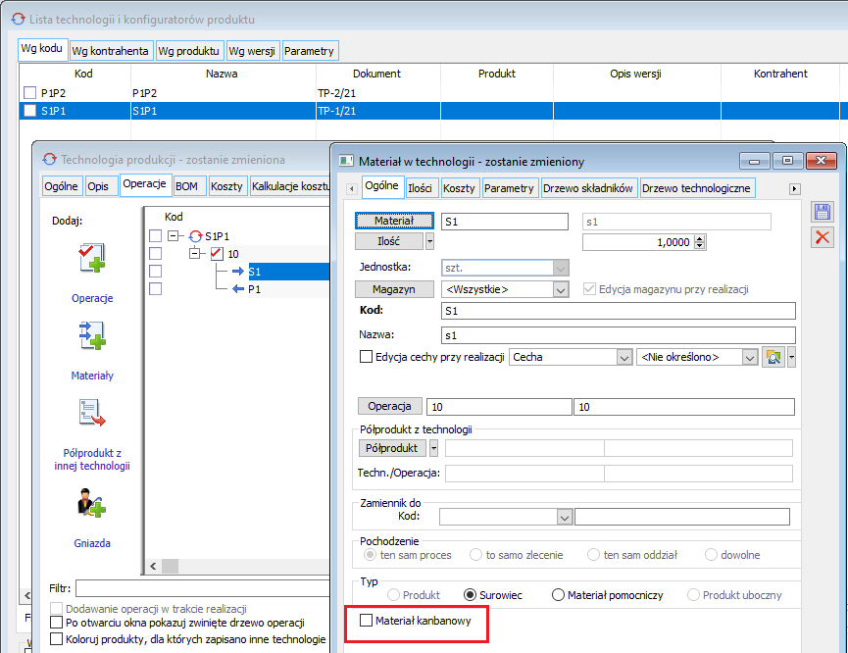Cancel with the red X icon
Viewport: 848px width, 653px height.
tap(823, 237)
